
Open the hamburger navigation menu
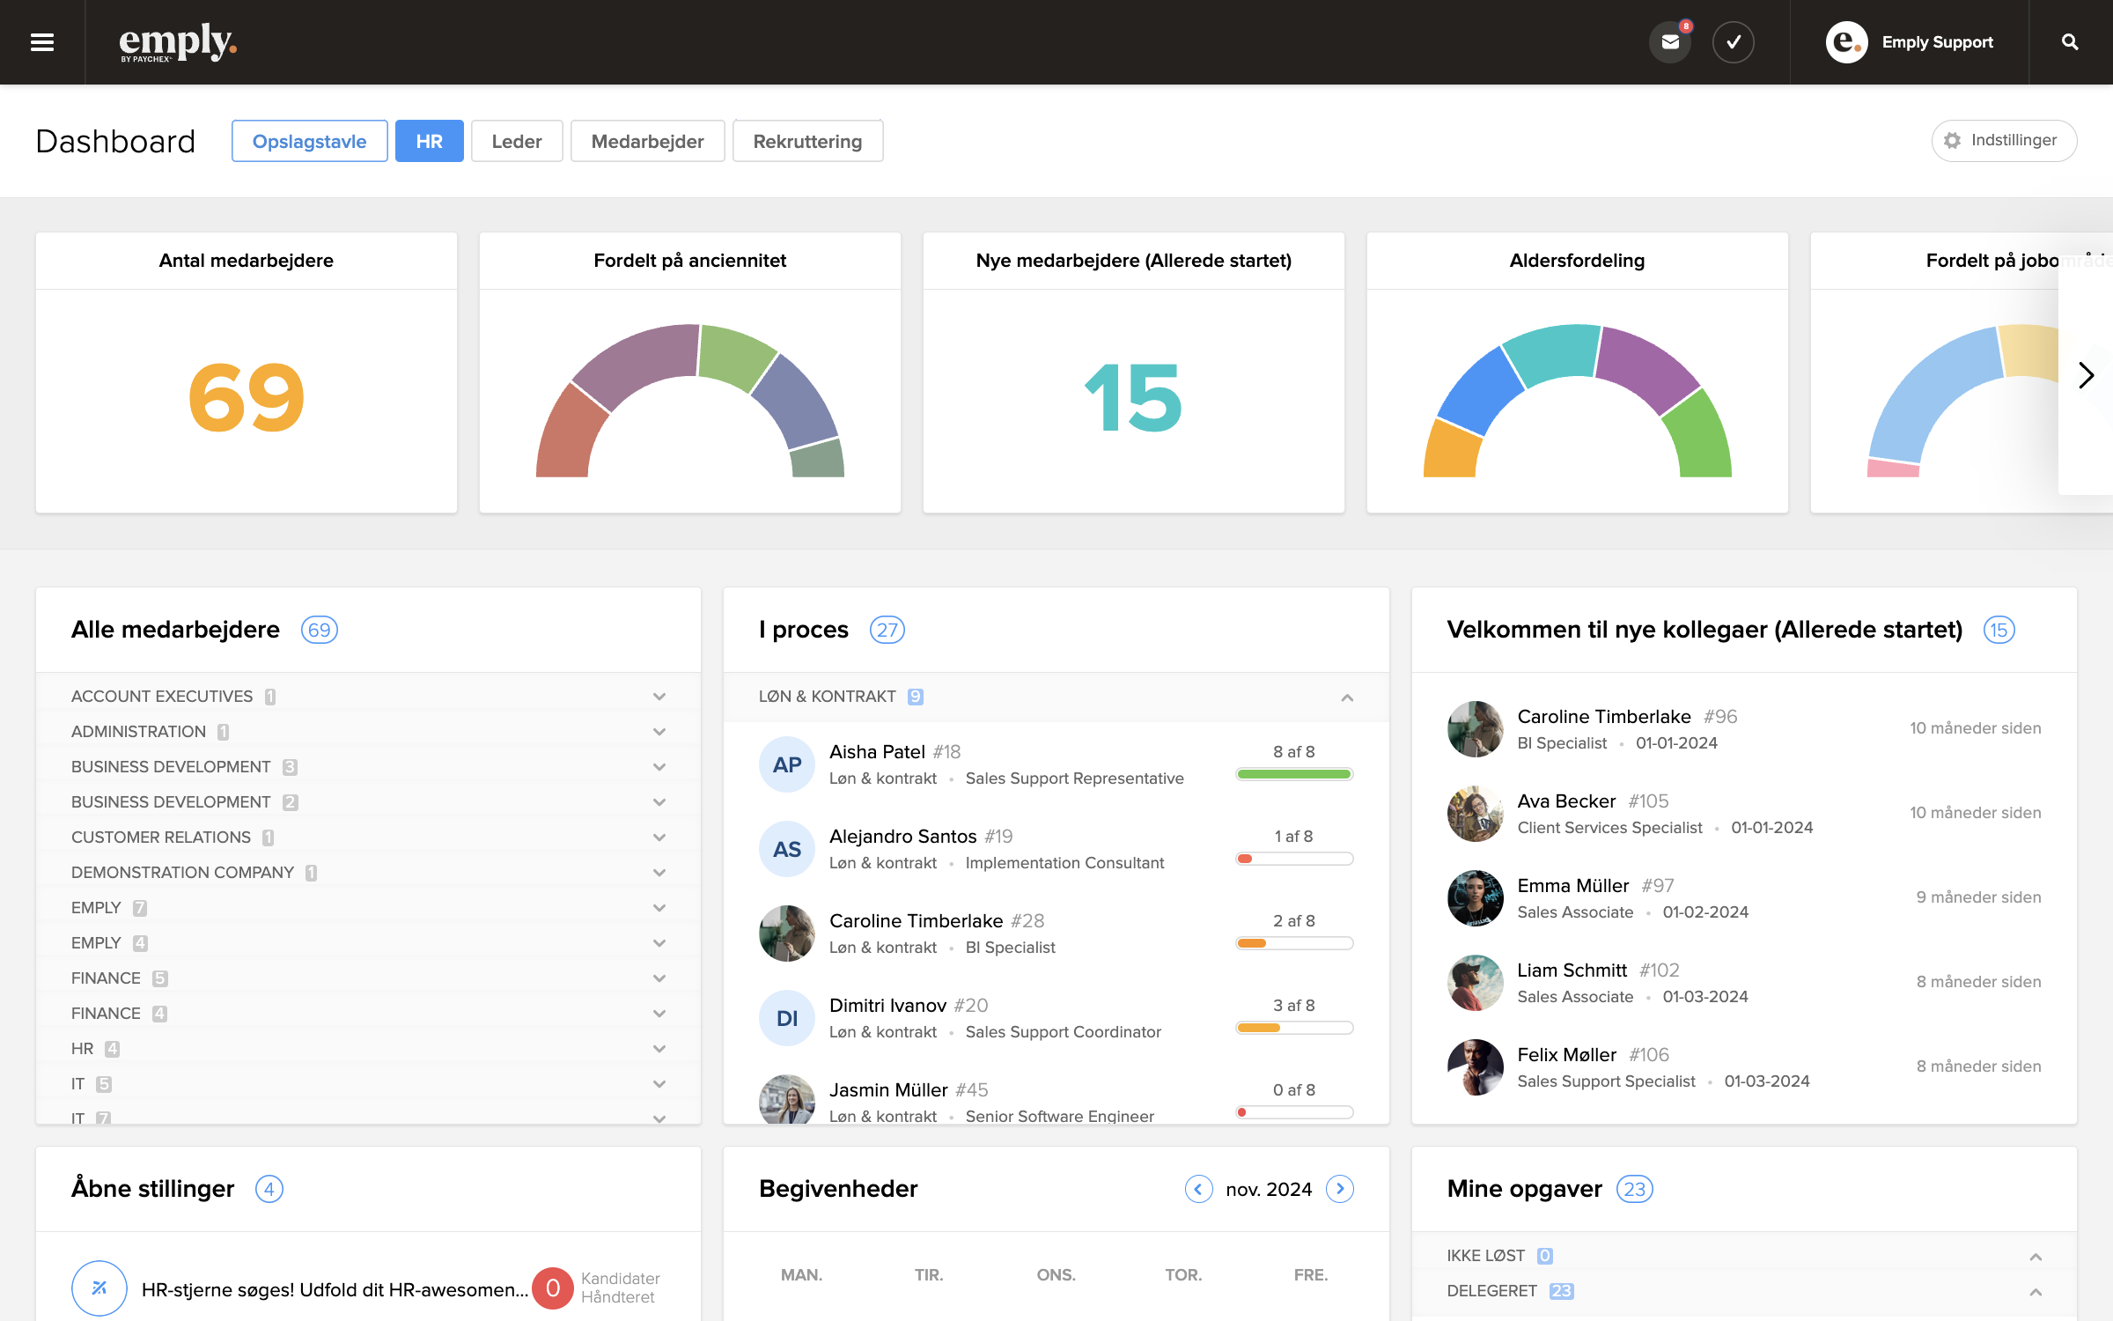42,42
